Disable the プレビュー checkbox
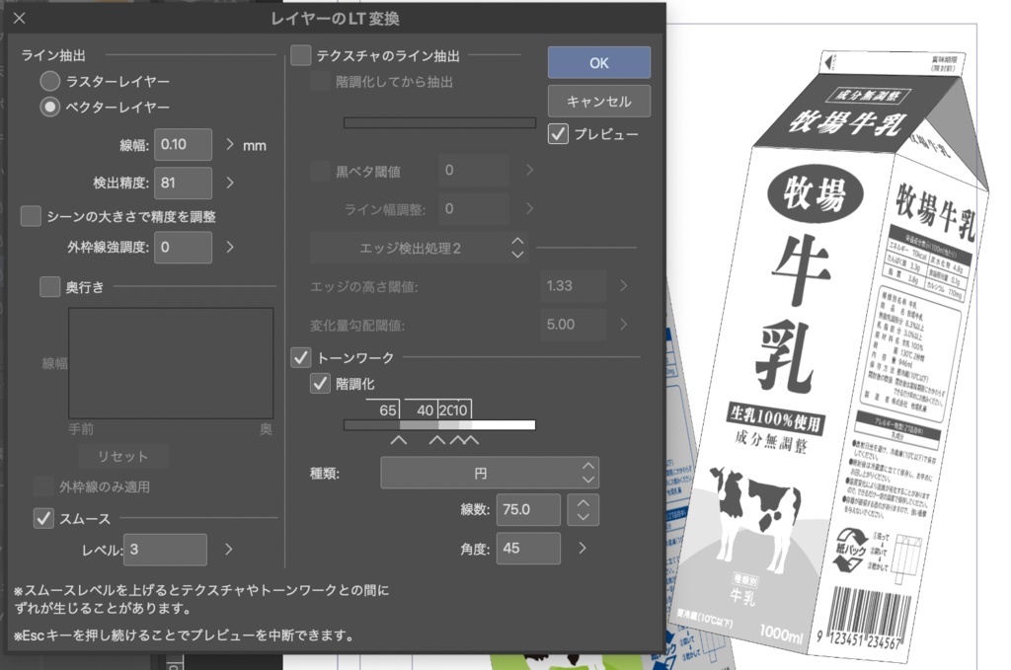This screenshot has width=1011, height=670. point(556,135)
